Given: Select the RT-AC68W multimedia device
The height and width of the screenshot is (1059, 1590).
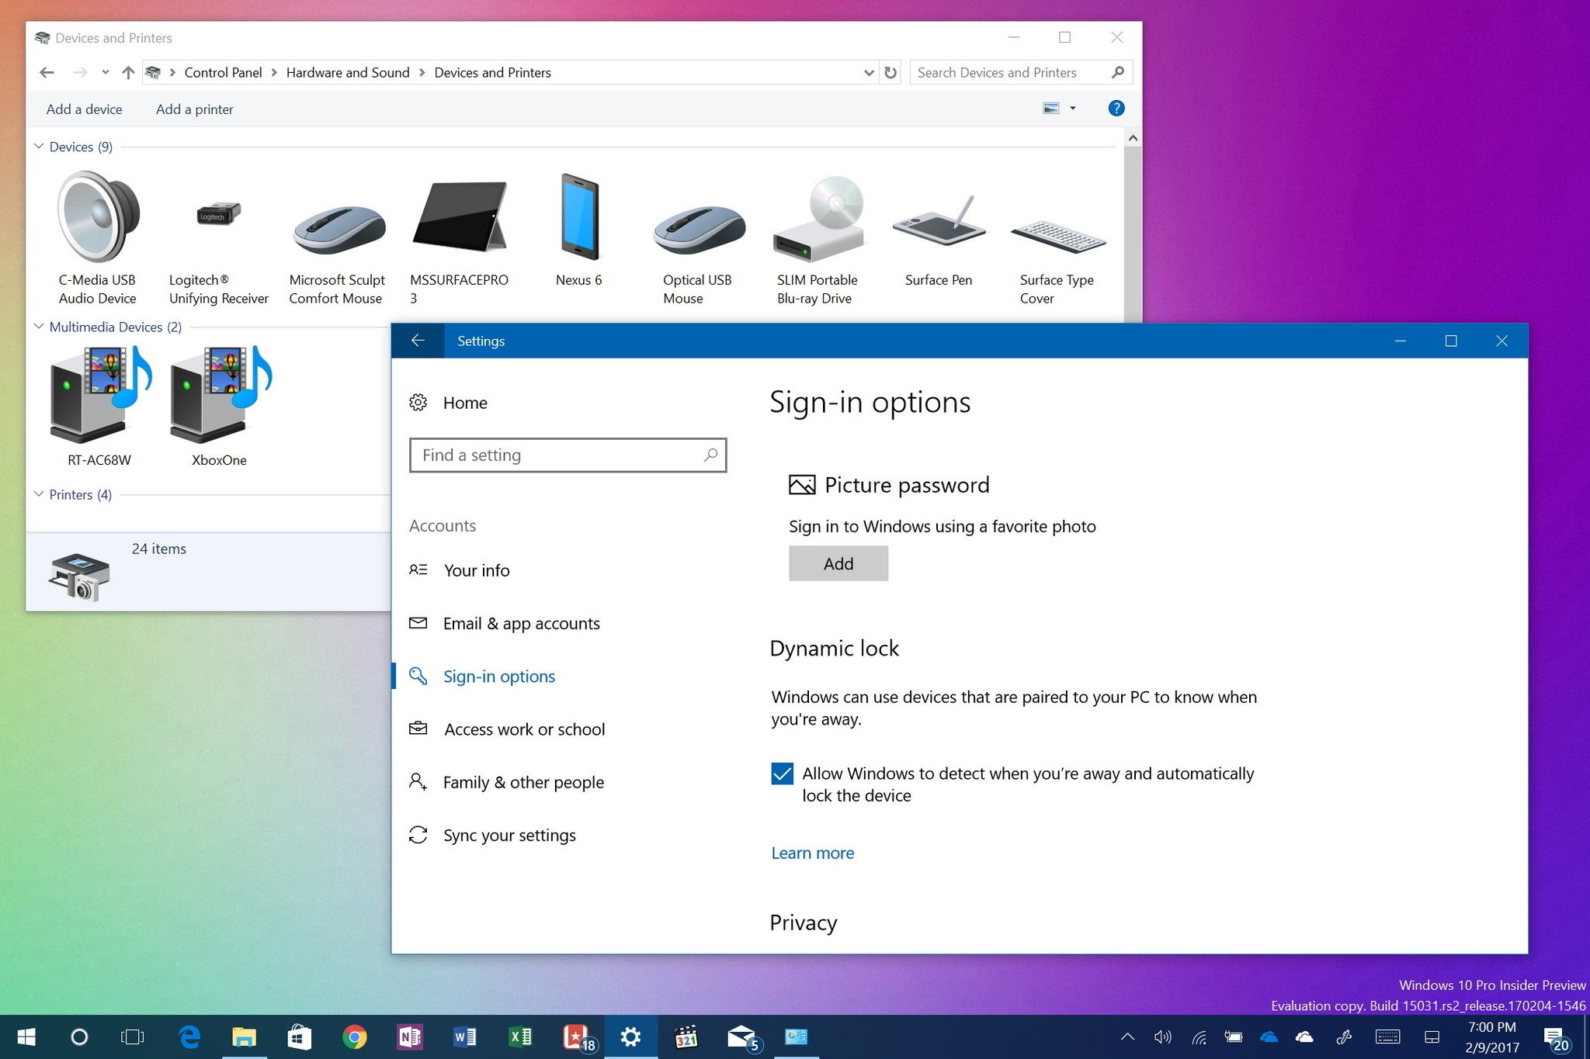Looking at the screenshot, I should click(99, 405).
